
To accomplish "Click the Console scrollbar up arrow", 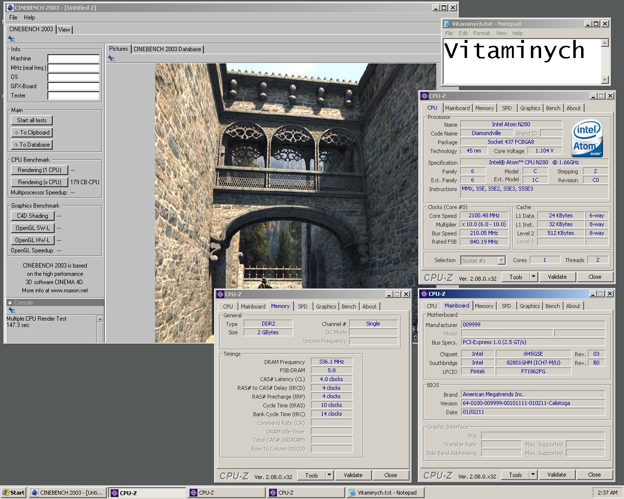I will (100, 319).
